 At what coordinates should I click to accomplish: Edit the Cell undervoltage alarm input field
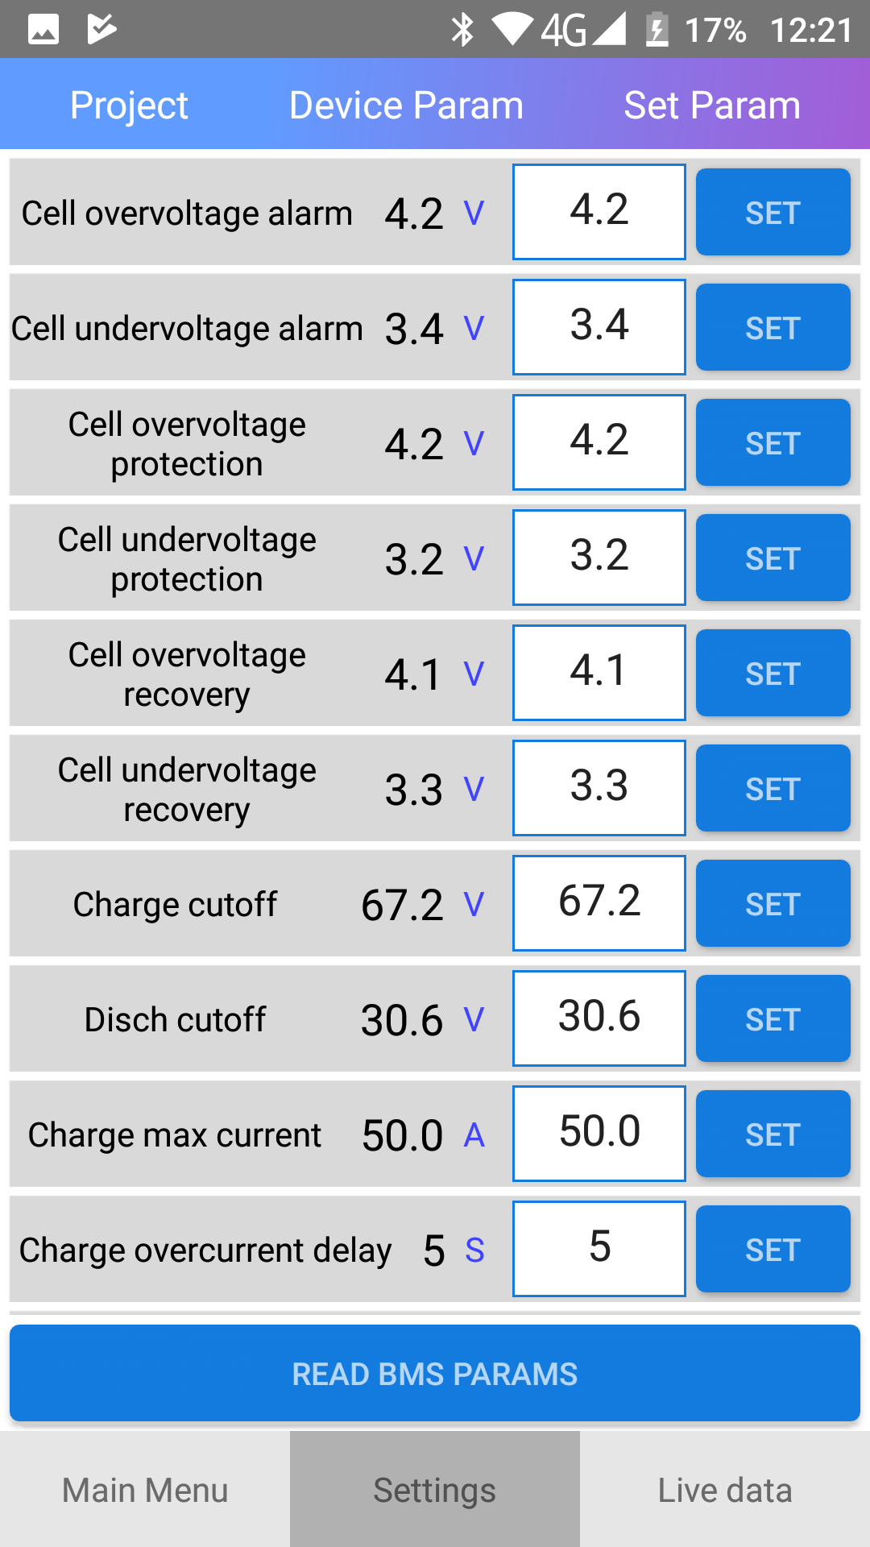pyautogui.click(x=599, y=327)
